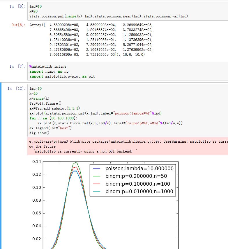
Task: Click the for n in [50,100,1000] line
Action: pyautogui.click(x=54, y=118)
